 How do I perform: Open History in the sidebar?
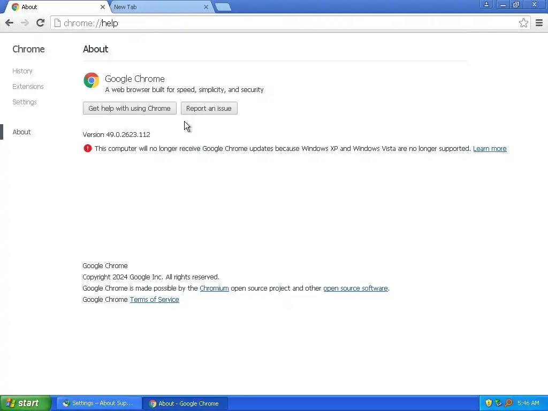22,71
